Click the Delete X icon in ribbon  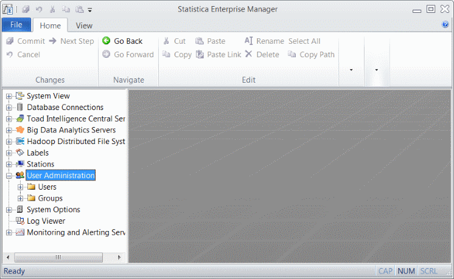click(x=248, y=54)
